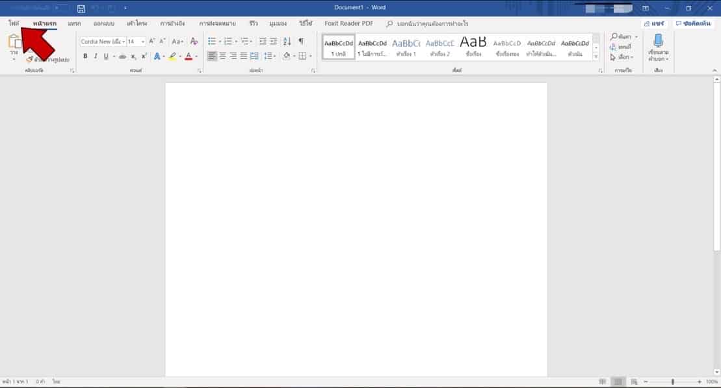Click the zoom slider in the status bar
721x388 pixels.
pyautogui.click(x=672, y=382)
